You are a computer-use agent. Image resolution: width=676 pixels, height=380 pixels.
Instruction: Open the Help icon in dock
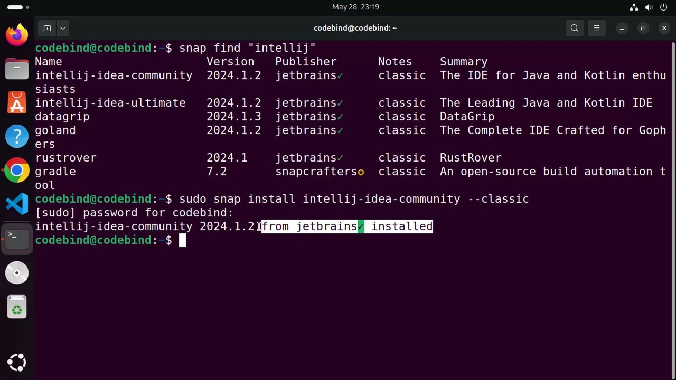(x=17, y=136)
